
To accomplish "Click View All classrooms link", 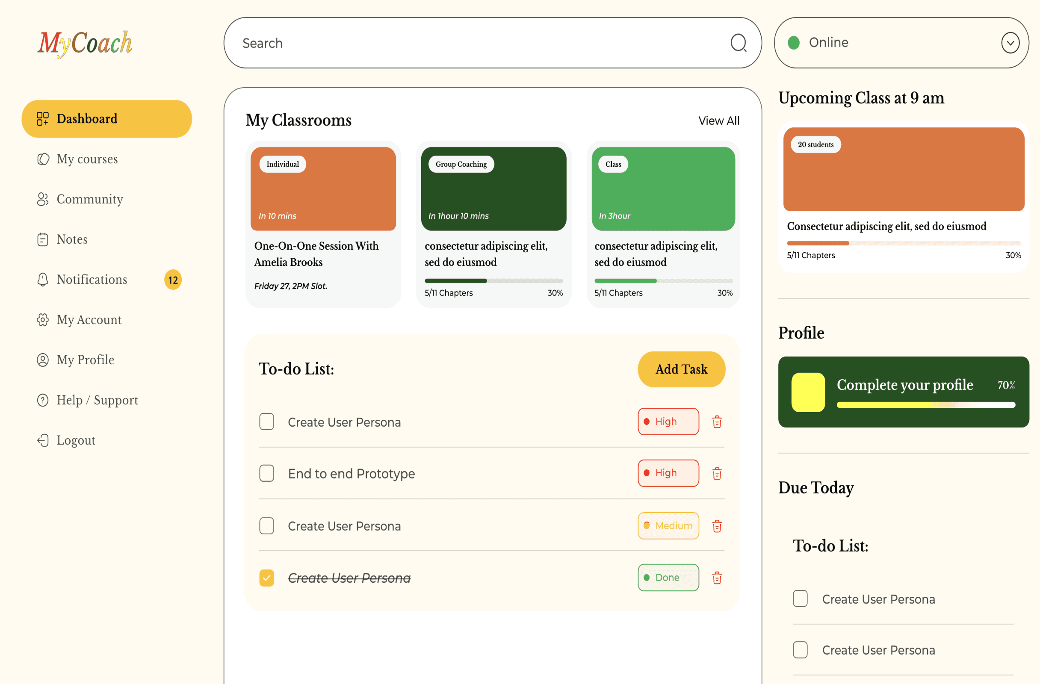I will (718, 121).
